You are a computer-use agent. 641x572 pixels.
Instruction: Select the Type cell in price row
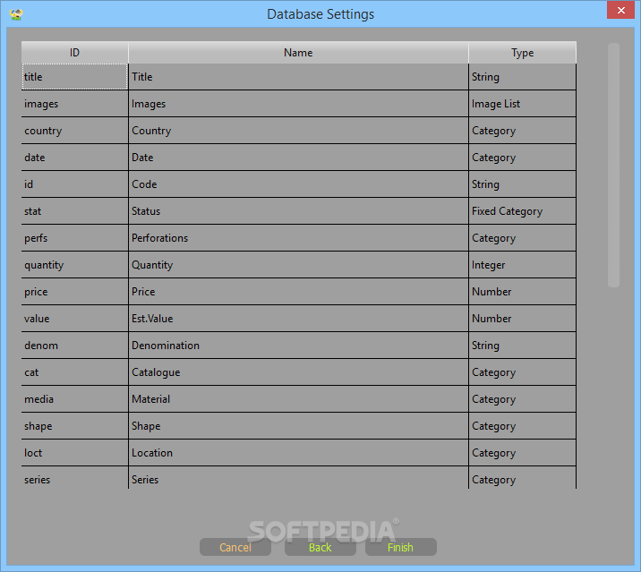point(523,292)
